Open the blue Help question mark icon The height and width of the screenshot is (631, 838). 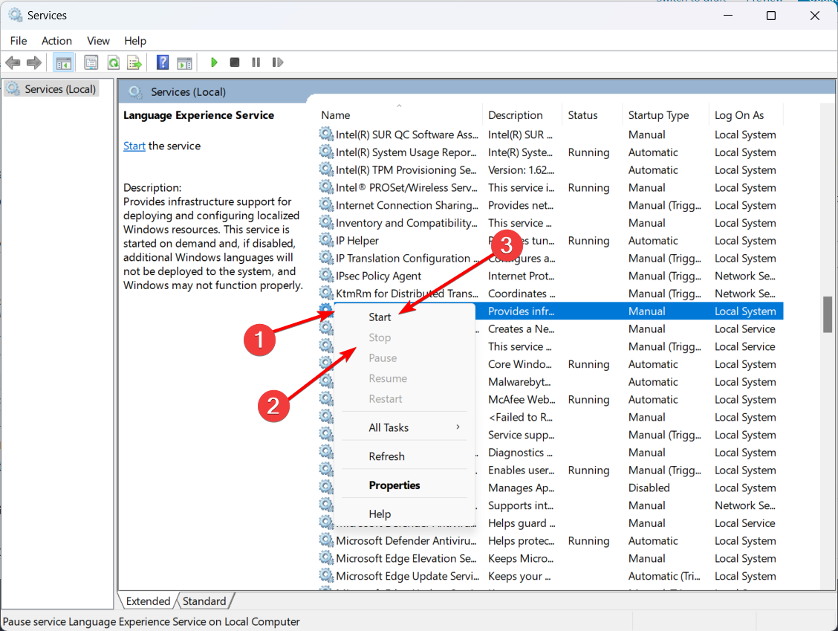(x=163, y=62)
